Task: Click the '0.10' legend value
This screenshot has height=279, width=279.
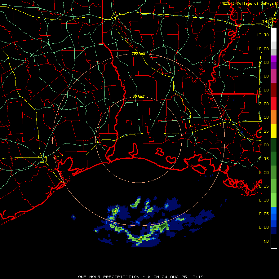Action: coord(264,200)
